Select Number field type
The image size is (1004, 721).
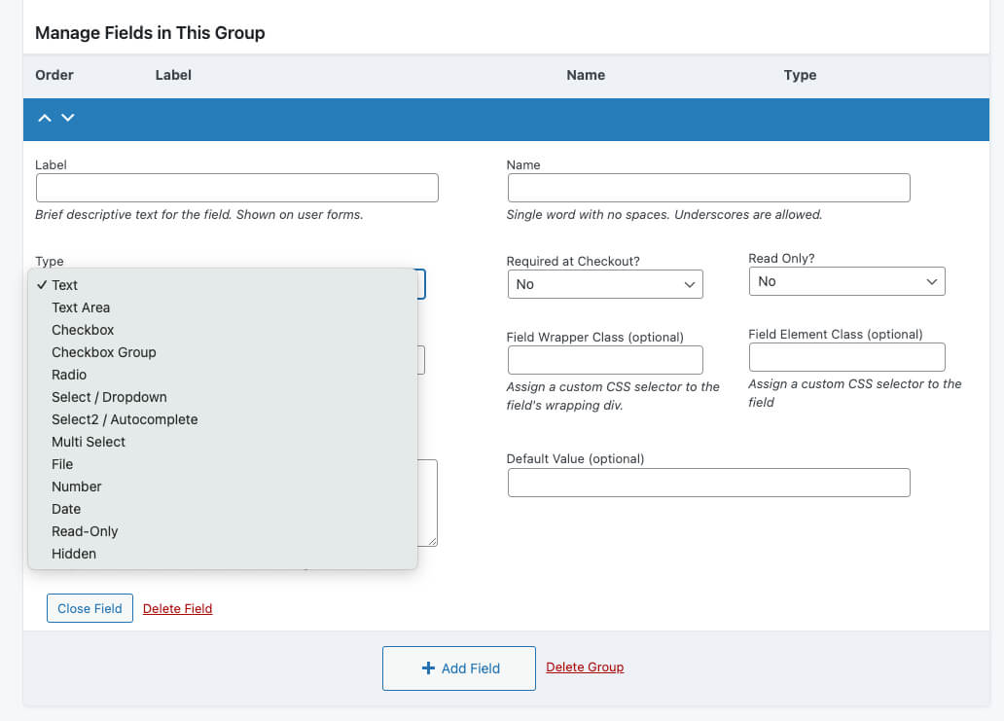pyautogui.click(x=223, y=487)
